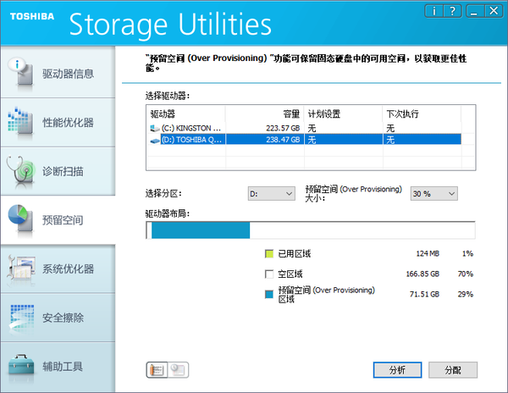Click the info "i" title bar button
Screen dimensions: 508x393
point(433,11)
